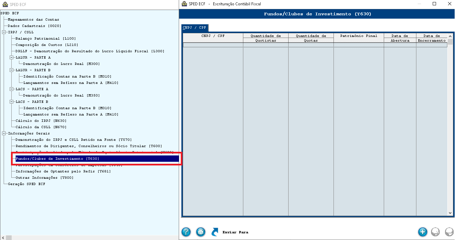
Task: Select Identificação Contas na Parte B under LALUR
Action: coord(67,77)
